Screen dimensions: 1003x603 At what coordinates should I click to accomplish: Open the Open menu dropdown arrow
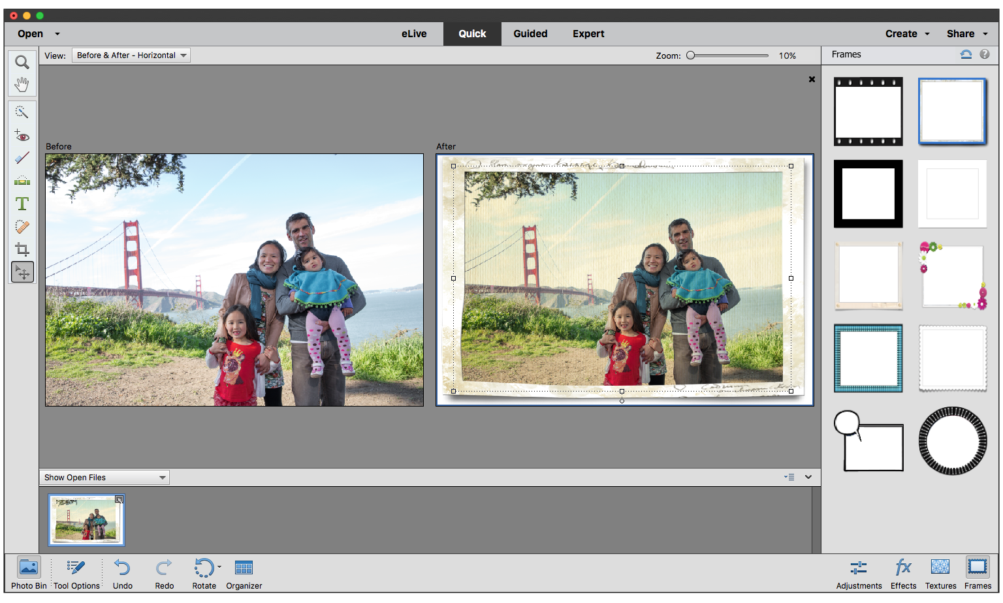(x=57, y=34)
